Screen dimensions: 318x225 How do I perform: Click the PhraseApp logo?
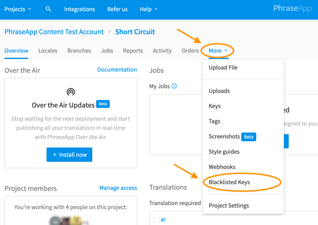[x=292, y=8]
